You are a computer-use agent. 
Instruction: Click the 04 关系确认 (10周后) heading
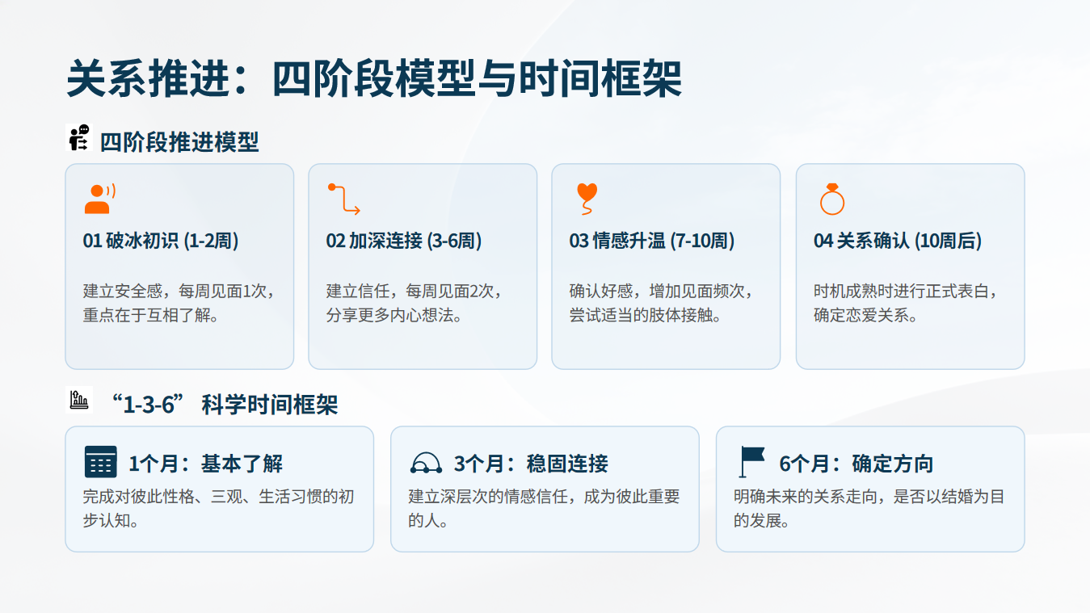tap(898, 241)
